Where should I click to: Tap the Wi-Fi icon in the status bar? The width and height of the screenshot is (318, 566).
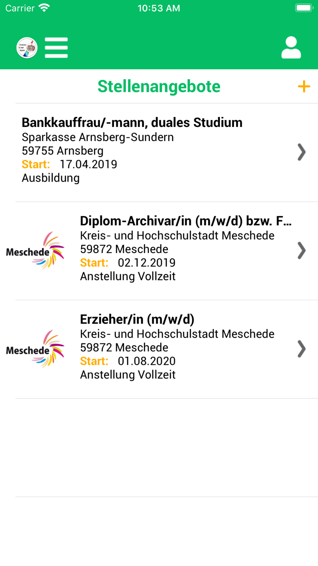44,7
